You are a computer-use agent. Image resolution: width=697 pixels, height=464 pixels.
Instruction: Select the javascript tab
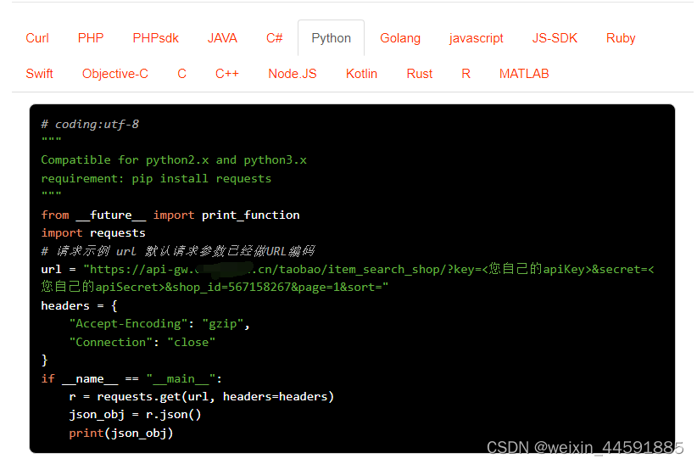click(476, 38)
